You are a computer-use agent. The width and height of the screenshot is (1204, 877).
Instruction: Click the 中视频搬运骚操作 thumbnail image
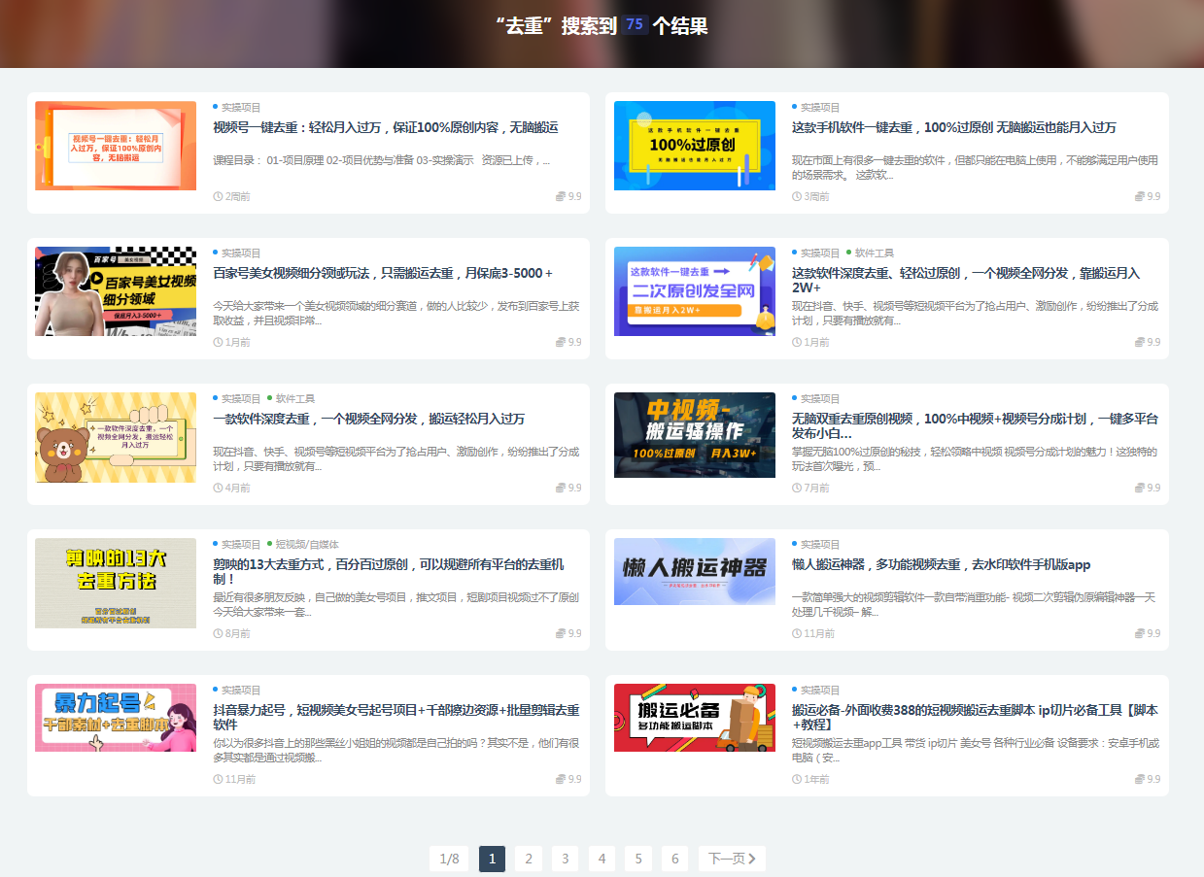695,435
